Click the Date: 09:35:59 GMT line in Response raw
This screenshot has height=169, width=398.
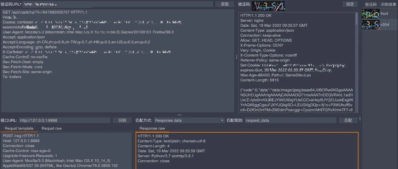pos(171,151)
